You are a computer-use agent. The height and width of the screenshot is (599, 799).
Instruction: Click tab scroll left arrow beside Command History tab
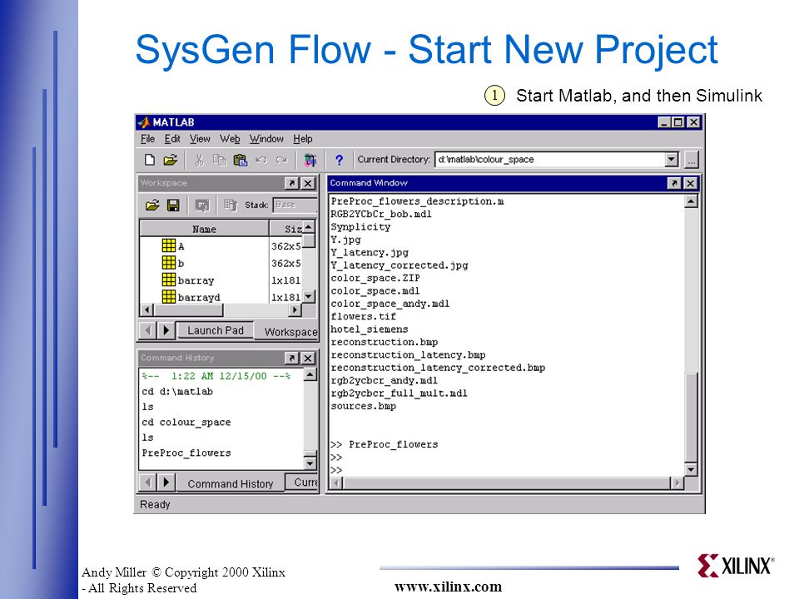pyautogui.click(x=148, y=482)
